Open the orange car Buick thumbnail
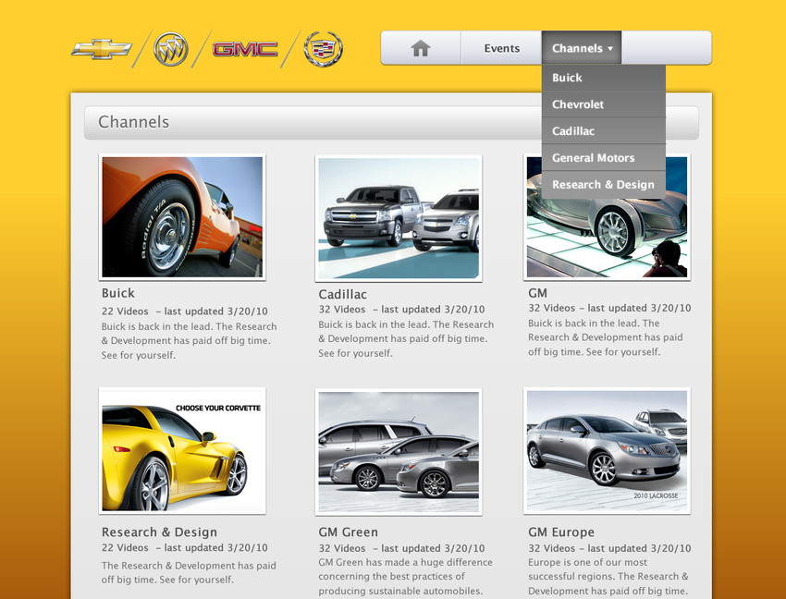 (182, 217)
